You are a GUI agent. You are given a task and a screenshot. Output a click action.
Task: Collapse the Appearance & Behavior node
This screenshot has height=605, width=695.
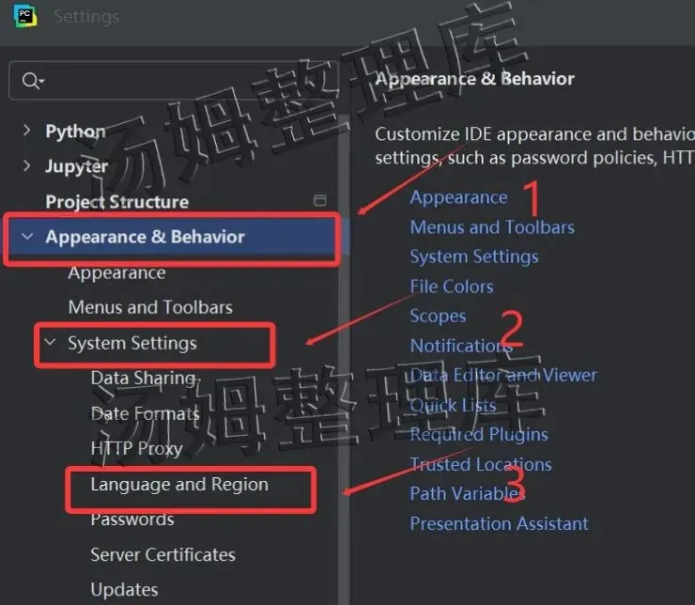(27, 236)
